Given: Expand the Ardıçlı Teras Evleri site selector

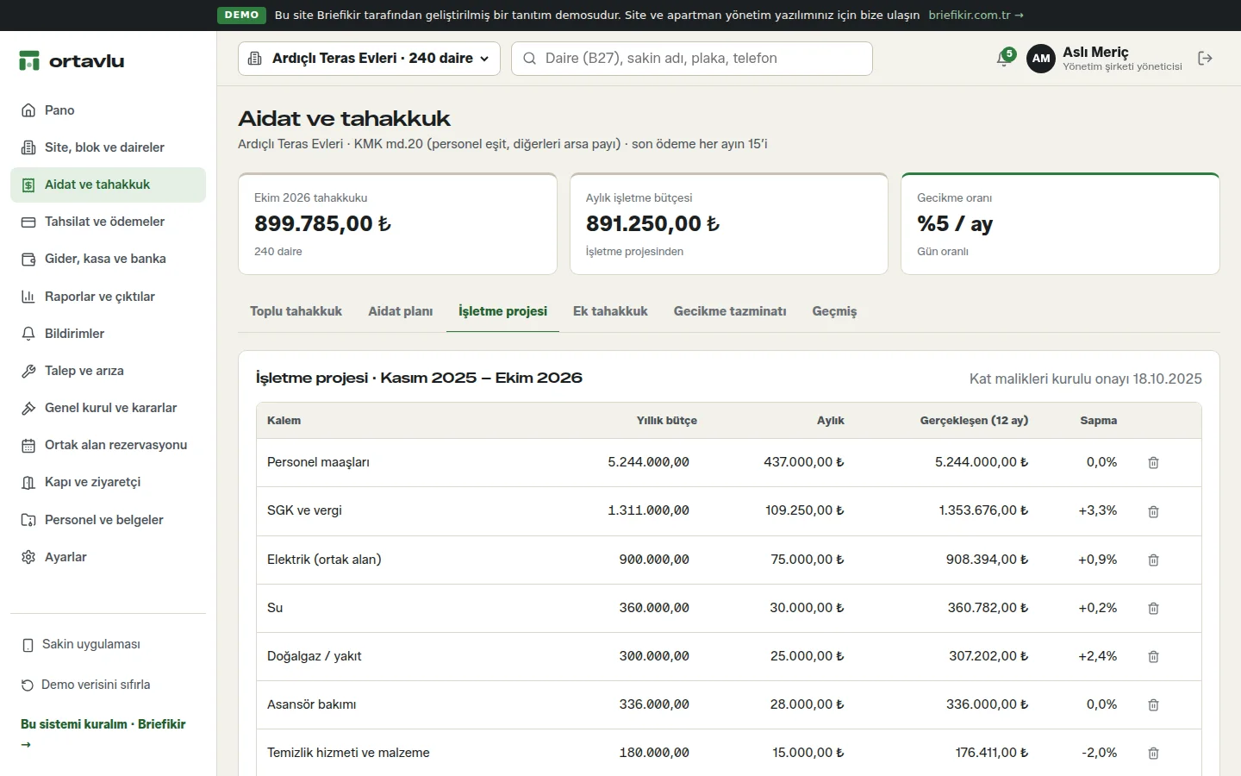Looking at the screenshot, I should point(369,59).
